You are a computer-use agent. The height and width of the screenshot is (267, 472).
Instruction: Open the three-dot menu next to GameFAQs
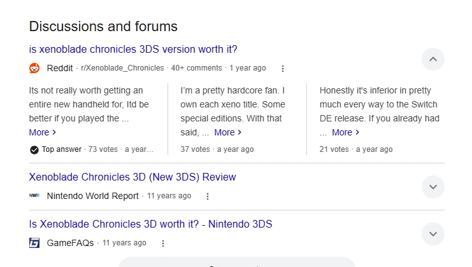click(163, 243)
